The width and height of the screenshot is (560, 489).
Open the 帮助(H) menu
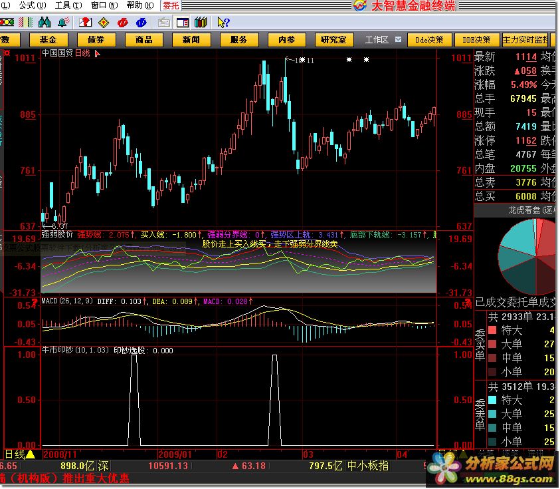[140, 5]
